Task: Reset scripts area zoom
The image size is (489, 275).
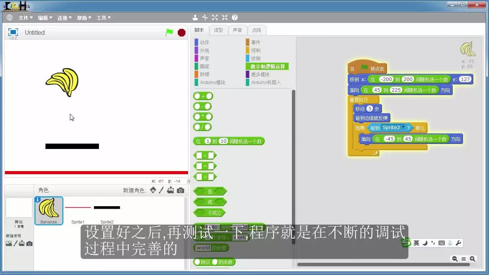Action: click(x=463, y=259)
